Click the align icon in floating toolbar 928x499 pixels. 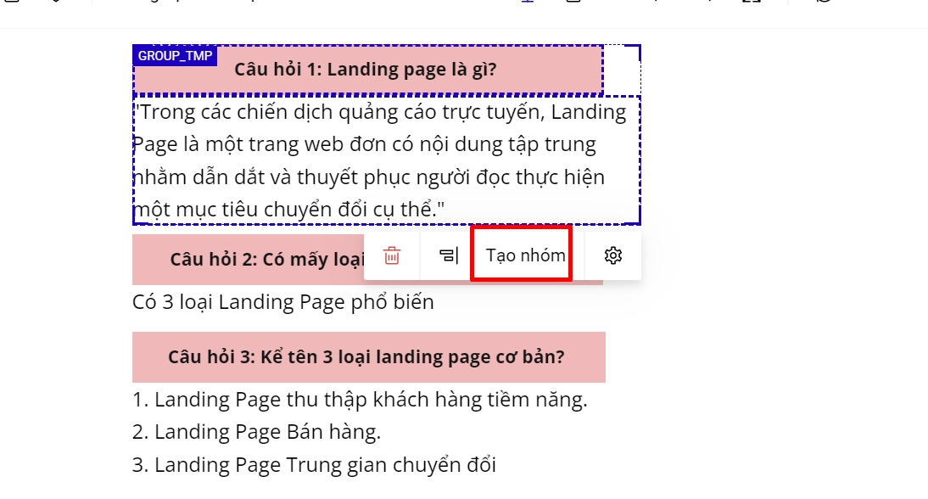(448, 255)
